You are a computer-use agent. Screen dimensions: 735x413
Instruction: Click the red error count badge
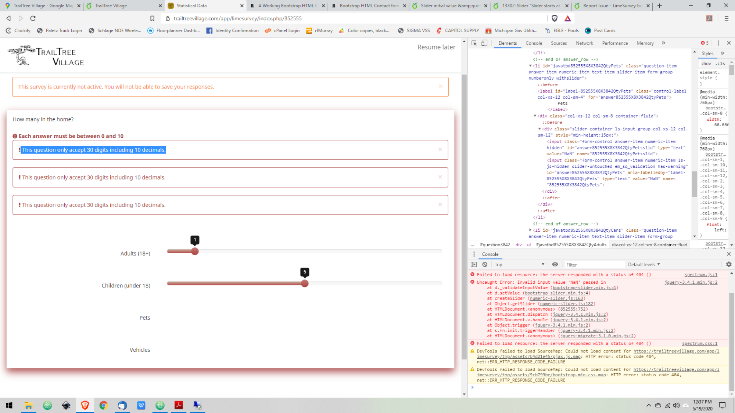click(704, 43)
